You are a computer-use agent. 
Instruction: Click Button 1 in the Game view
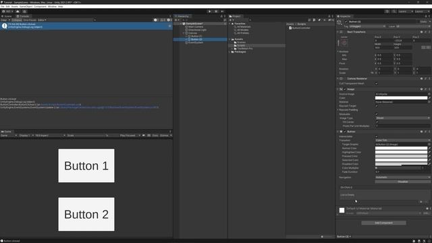tap(86, 165)
